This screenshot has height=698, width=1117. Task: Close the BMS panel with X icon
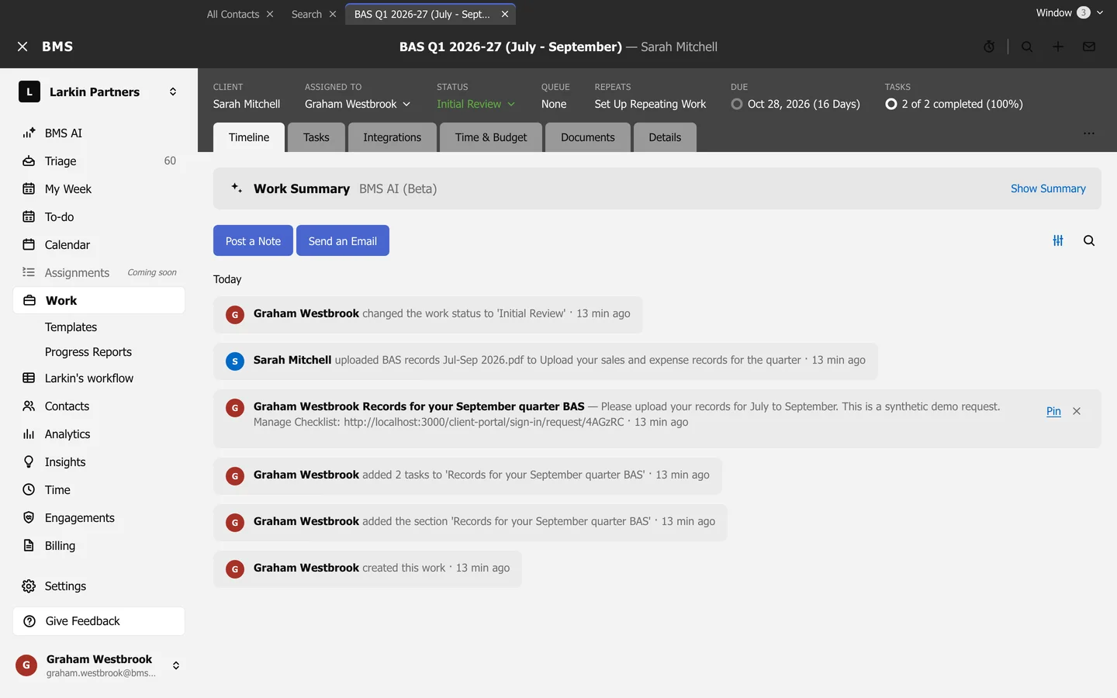click(x=22, y=47)
